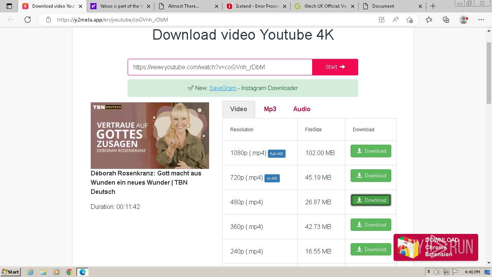Select the Audio format tab
Screen dimensions: 492x277
point(302,109)
